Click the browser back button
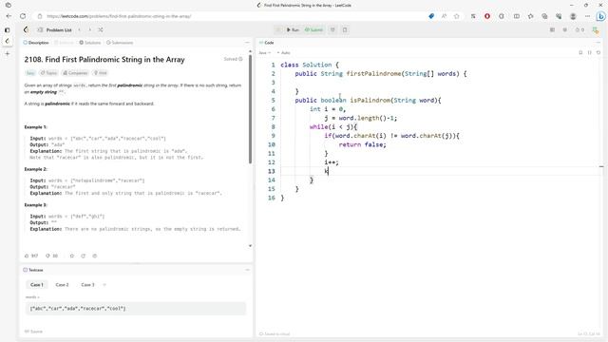 click(x=9, y=16)
